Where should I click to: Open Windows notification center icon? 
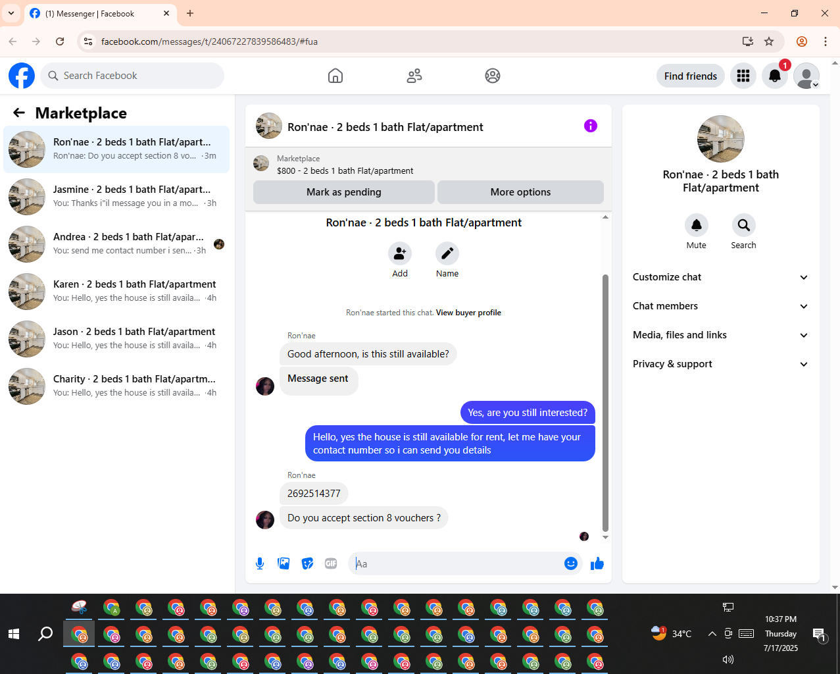point(819,634)
